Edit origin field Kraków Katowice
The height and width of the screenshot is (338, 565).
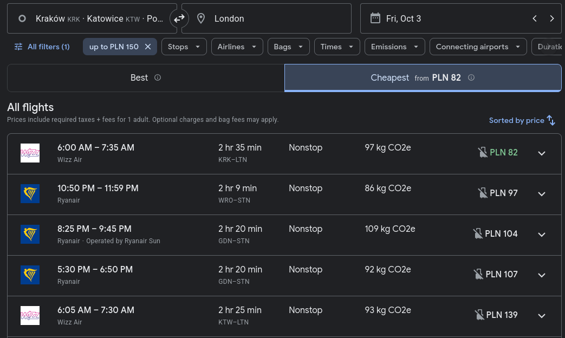pos(92,18)
